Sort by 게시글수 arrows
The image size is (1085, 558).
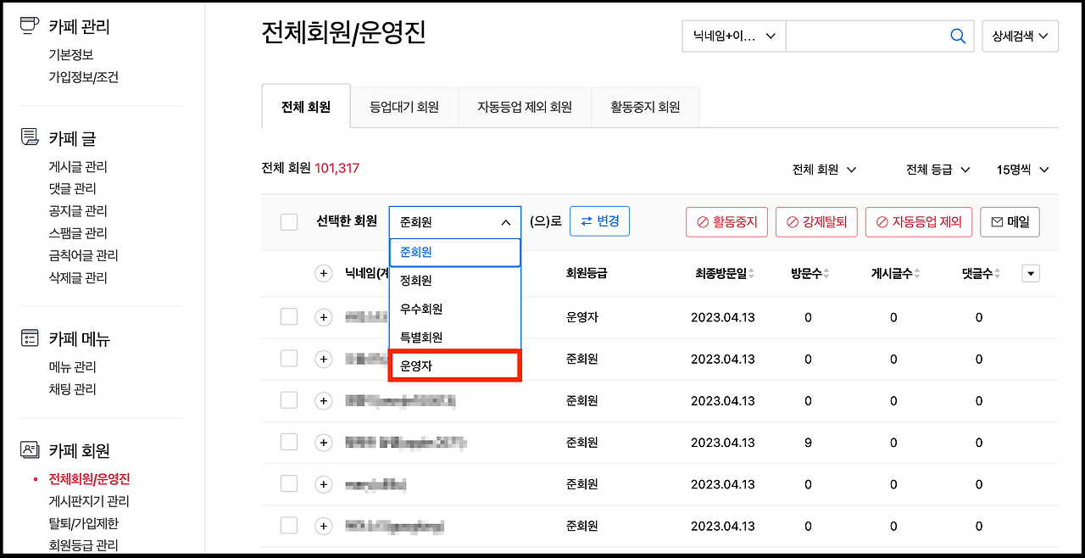[919, 273]
